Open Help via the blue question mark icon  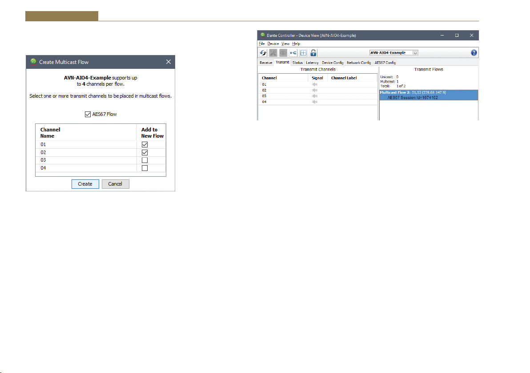pos(474,53)
